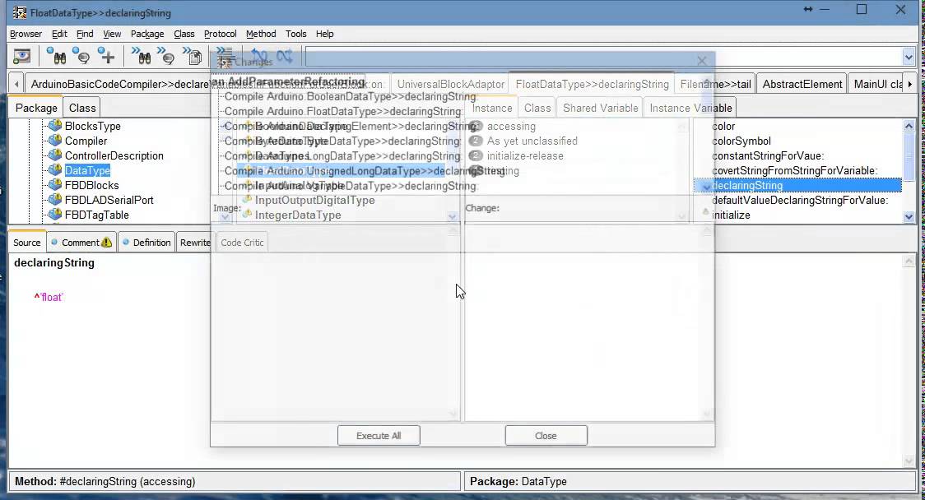Click the initialize-release protocol icon
The width and height of the screenshot is (925, 500).
476,155
